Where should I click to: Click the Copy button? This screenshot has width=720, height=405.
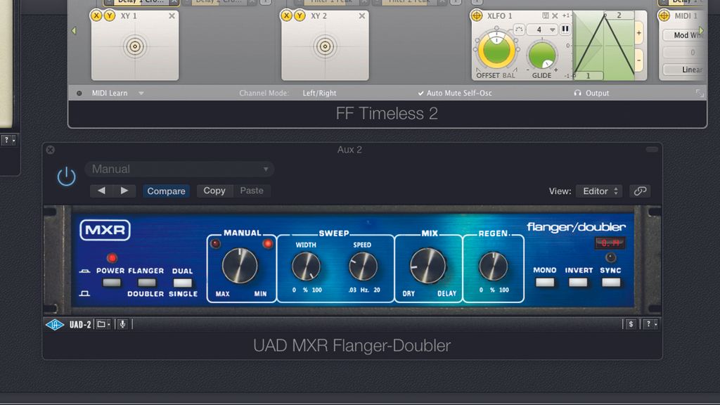[214, 191]
